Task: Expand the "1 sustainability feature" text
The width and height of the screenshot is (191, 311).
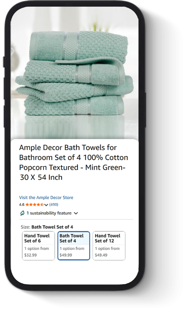Action: (49, 213)
